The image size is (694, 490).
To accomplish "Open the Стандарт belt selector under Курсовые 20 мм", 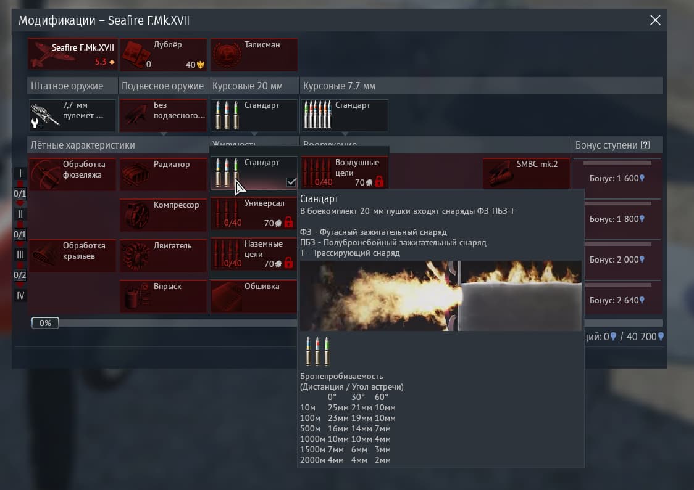I will (x=254, y=115).
